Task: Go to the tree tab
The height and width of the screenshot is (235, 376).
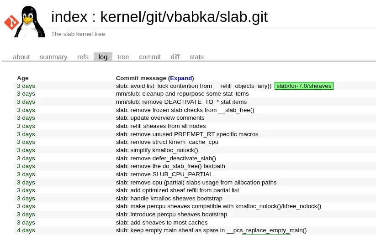Action: pyautogui.click(x=123, y=57)
